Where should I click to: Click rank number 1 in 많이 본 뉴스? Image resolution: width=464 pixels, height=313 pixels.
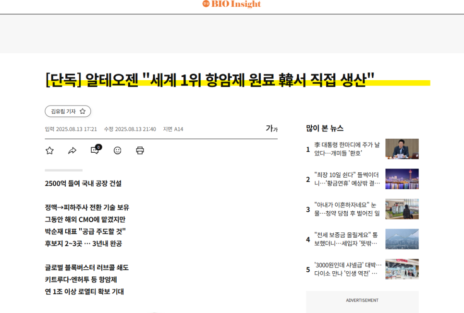pyautogui.click(x=308, y=149)
